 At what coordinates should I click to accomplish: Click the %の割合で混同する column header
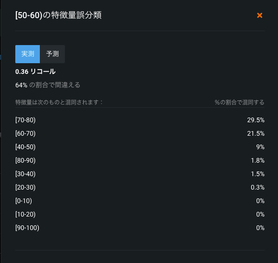[240, 102]
